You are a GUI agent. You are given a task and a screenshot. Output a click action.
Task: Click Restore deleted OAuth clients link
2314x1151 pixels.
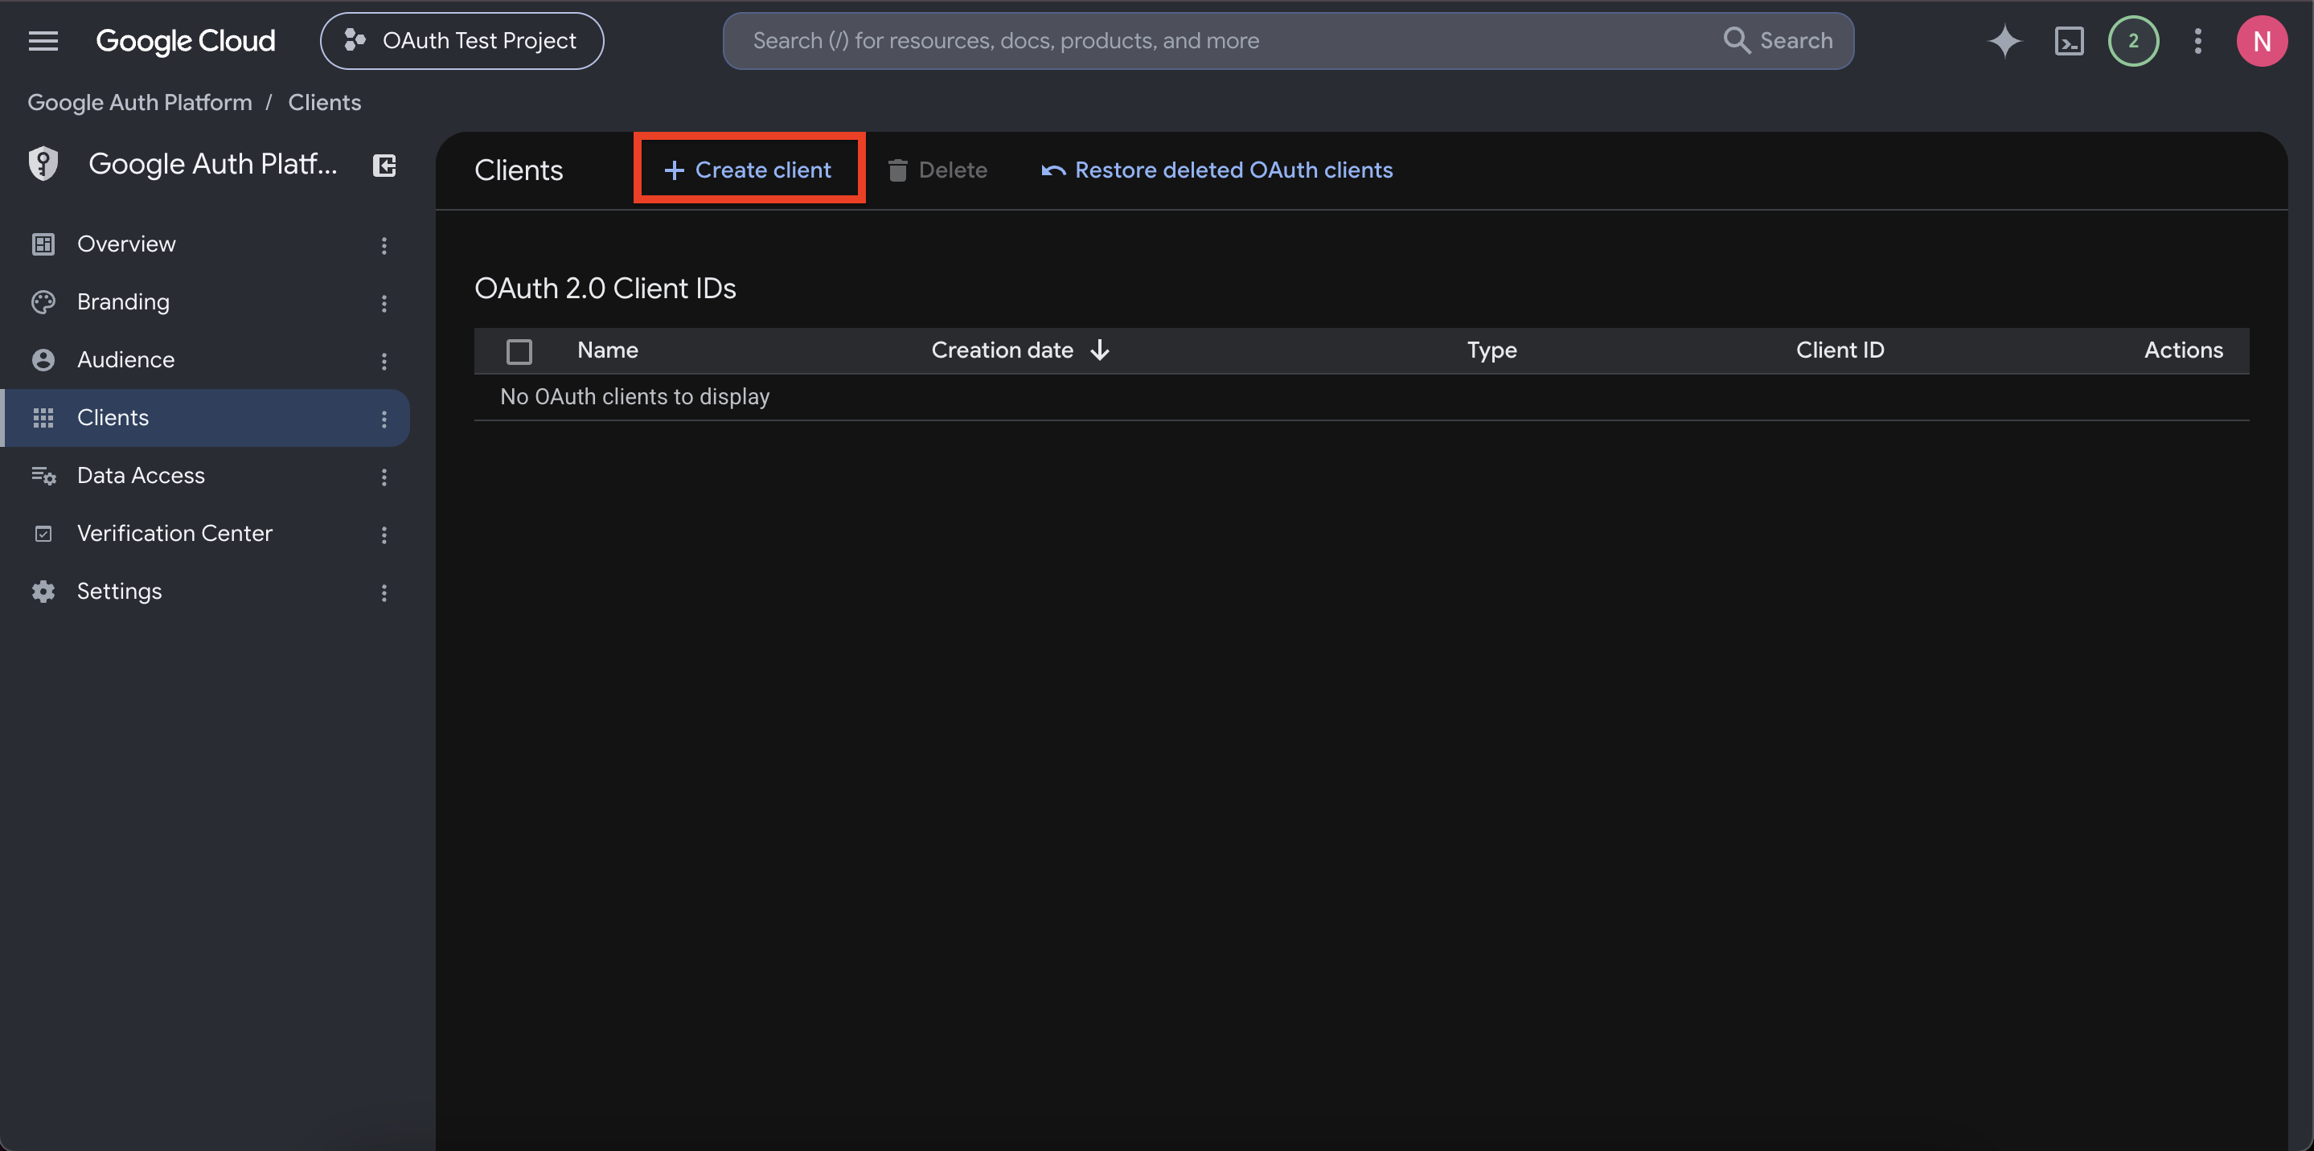pyautogui.click(x=1216, y=169)
